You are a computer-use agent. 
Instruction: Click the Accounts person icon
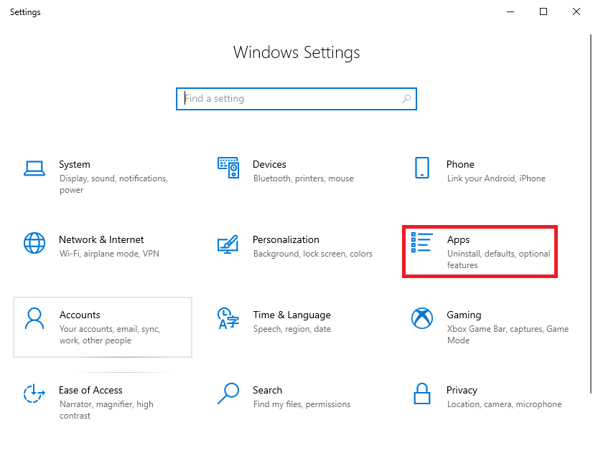click(34, 318)
